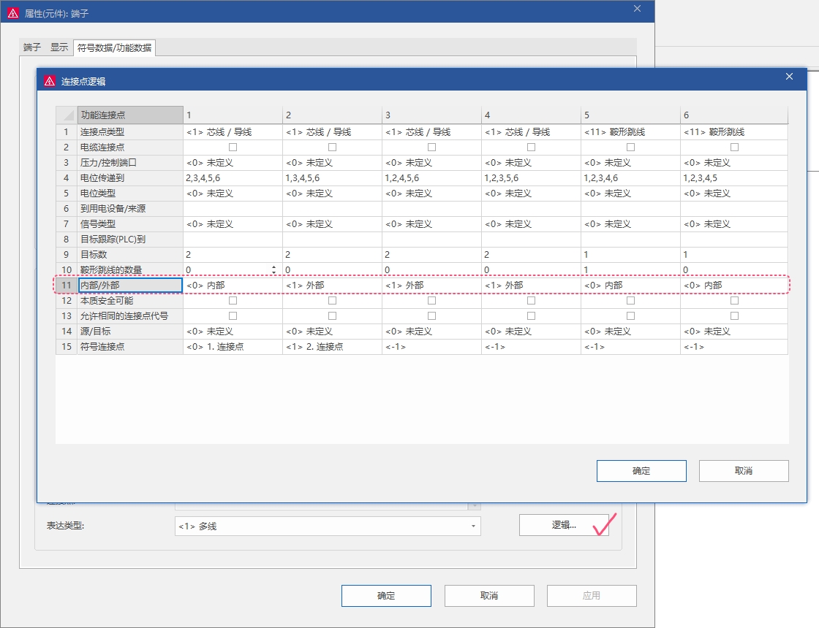
Task: Confirm with 确定 in 连接点逻辑 dialog
Action: click(x=641, y=471)
